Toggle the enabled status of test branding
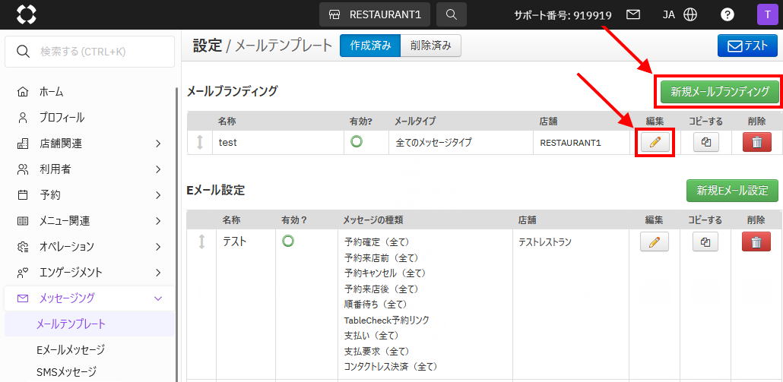The image size is (783, 382). [356, 141]
